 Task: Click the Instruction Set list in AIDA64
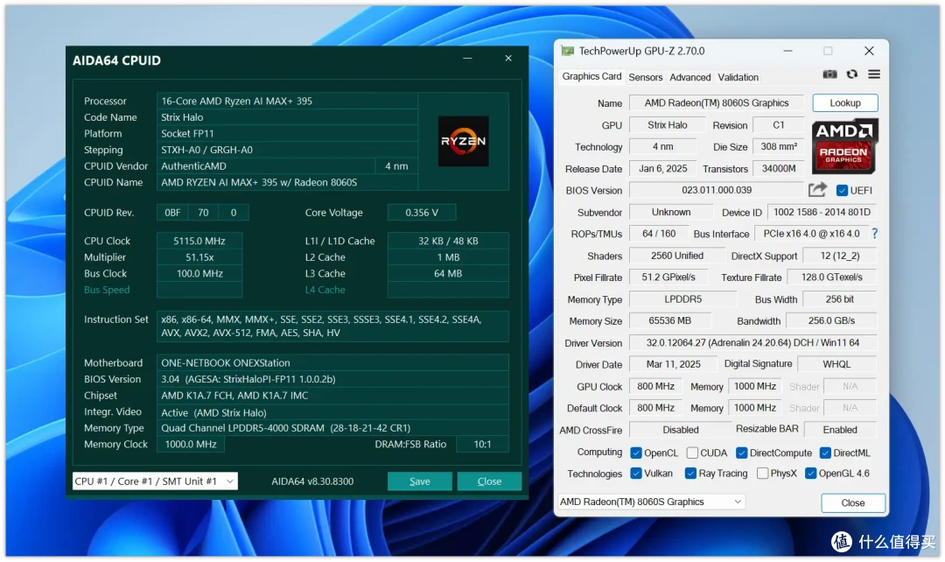[332, 327]
